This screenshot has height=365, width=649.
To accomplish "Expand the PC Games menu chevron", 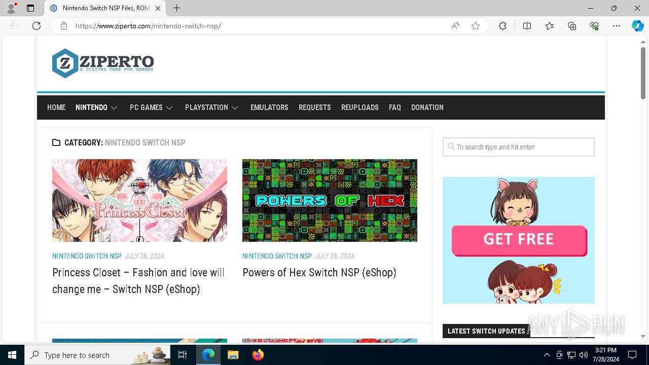I will 169,108.
